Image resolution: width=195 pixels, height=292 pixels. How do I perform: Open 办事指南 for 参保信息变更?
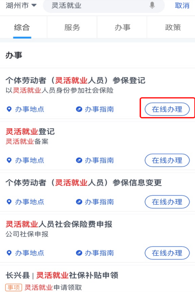tap(95, 202)
